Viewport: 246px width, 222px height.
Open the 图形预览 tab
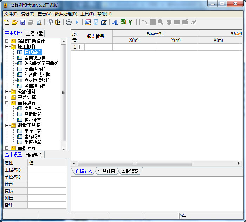pyautogui.click(x=130, y=171)
